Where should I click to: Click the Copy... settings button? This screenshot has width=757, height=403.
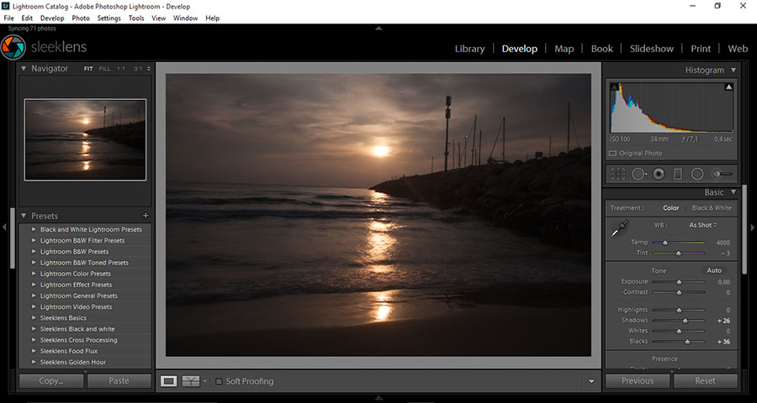[51, 380]
